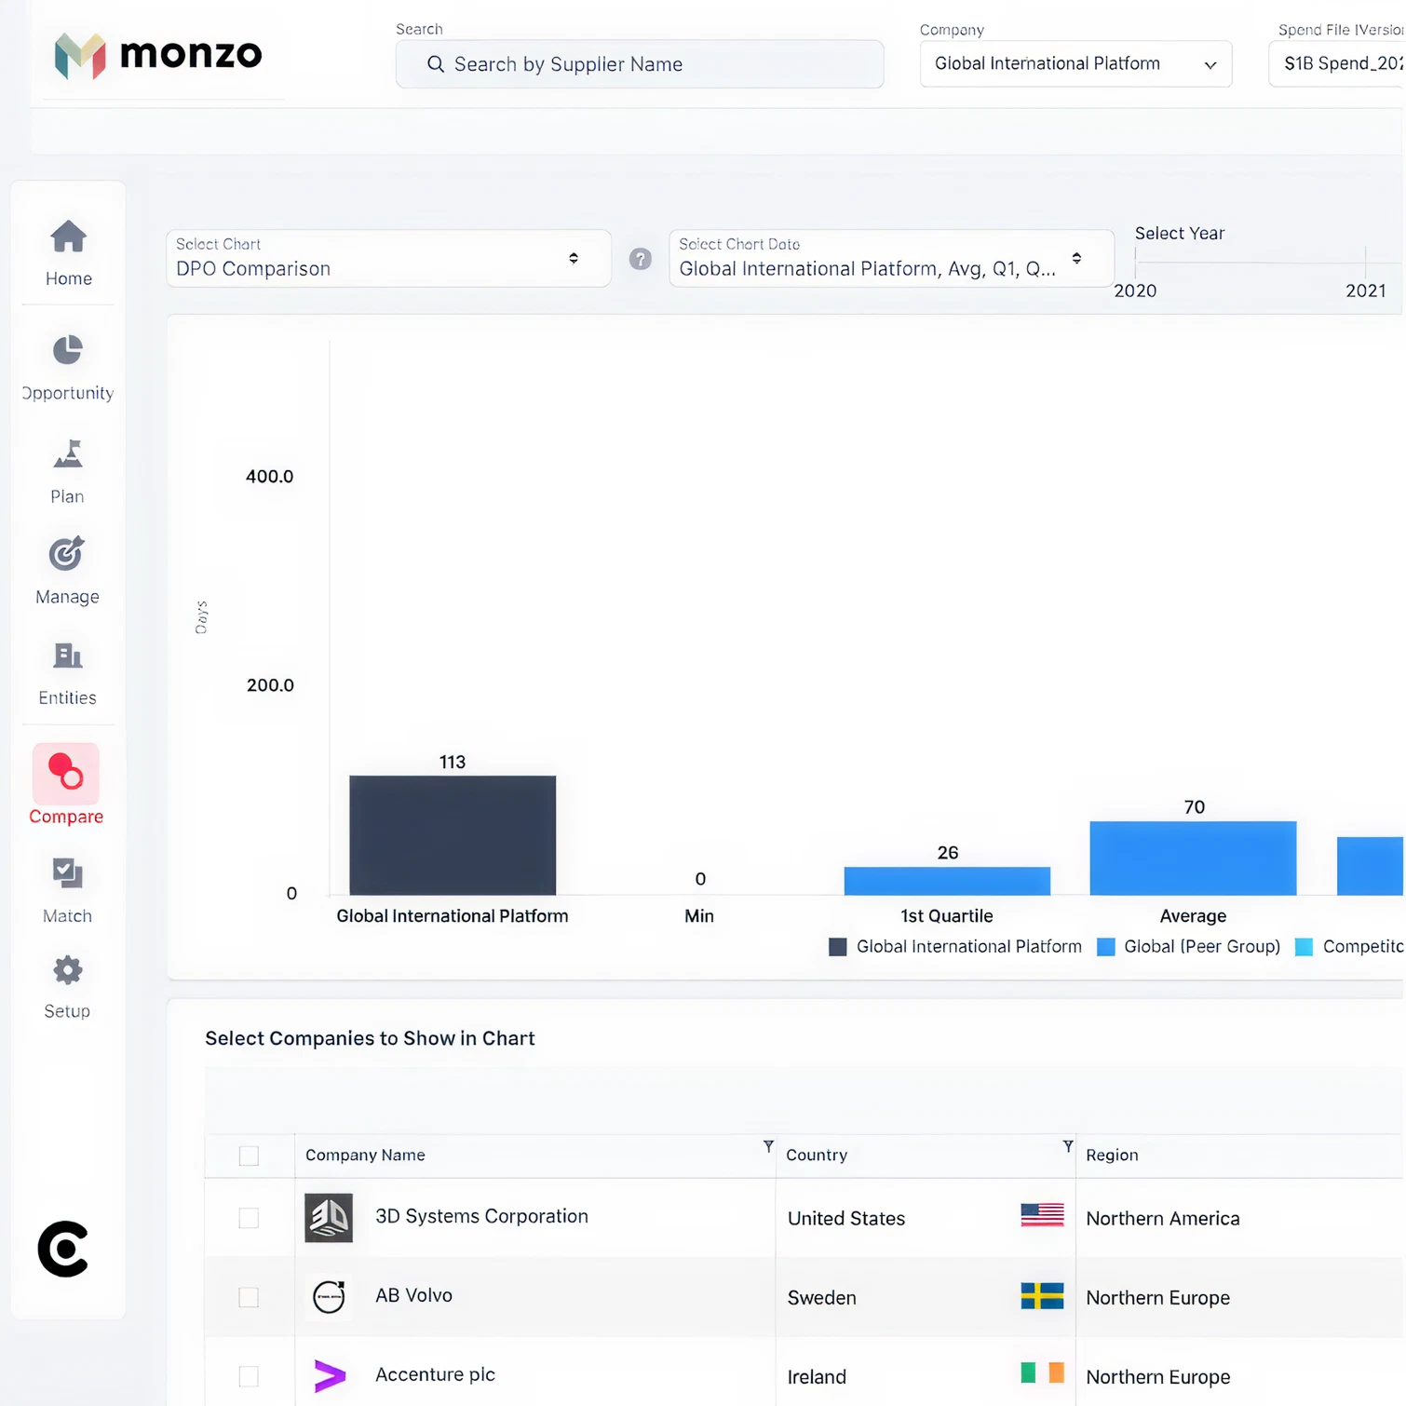This screenshot has width=1406, height=1406.
Task: Click the AB Volvo company name
Action: pos(413,1295)
